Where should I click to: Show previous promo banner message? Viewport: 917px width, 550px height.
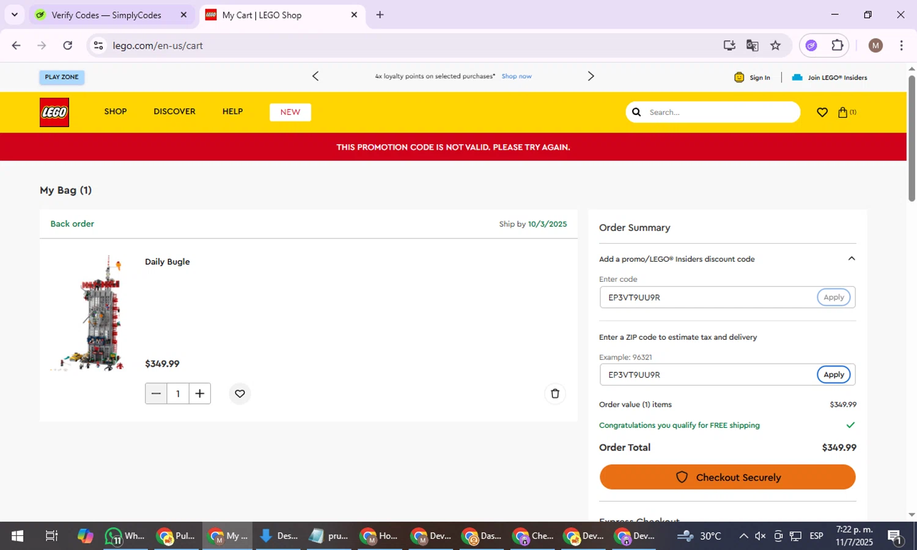click(x=315, y=76)
